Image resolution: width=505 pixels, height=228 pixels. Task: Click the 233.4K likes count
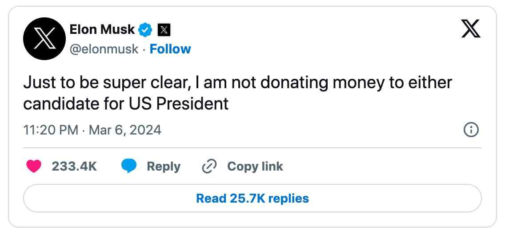click(74, 167)
